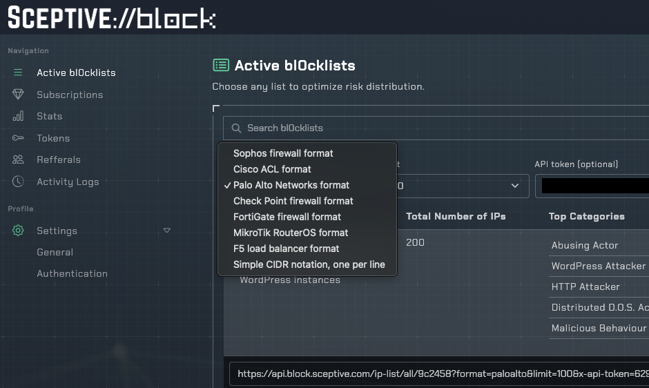Select the checked Palo Alto Networks format
The image size is (649, 388).
(291, 185)
